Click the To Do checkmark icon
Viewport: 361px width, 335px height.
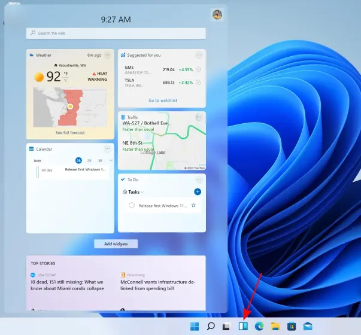coord(123,179)
